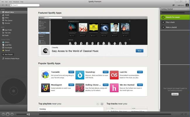Adjust the volume slider
This screenshot has width=190, height=117.
22,114
